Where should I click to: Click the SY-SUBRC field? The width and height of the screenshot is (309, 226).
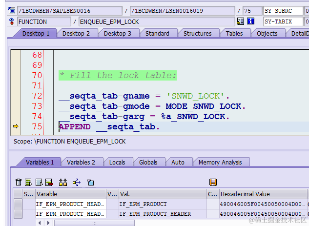283,11
